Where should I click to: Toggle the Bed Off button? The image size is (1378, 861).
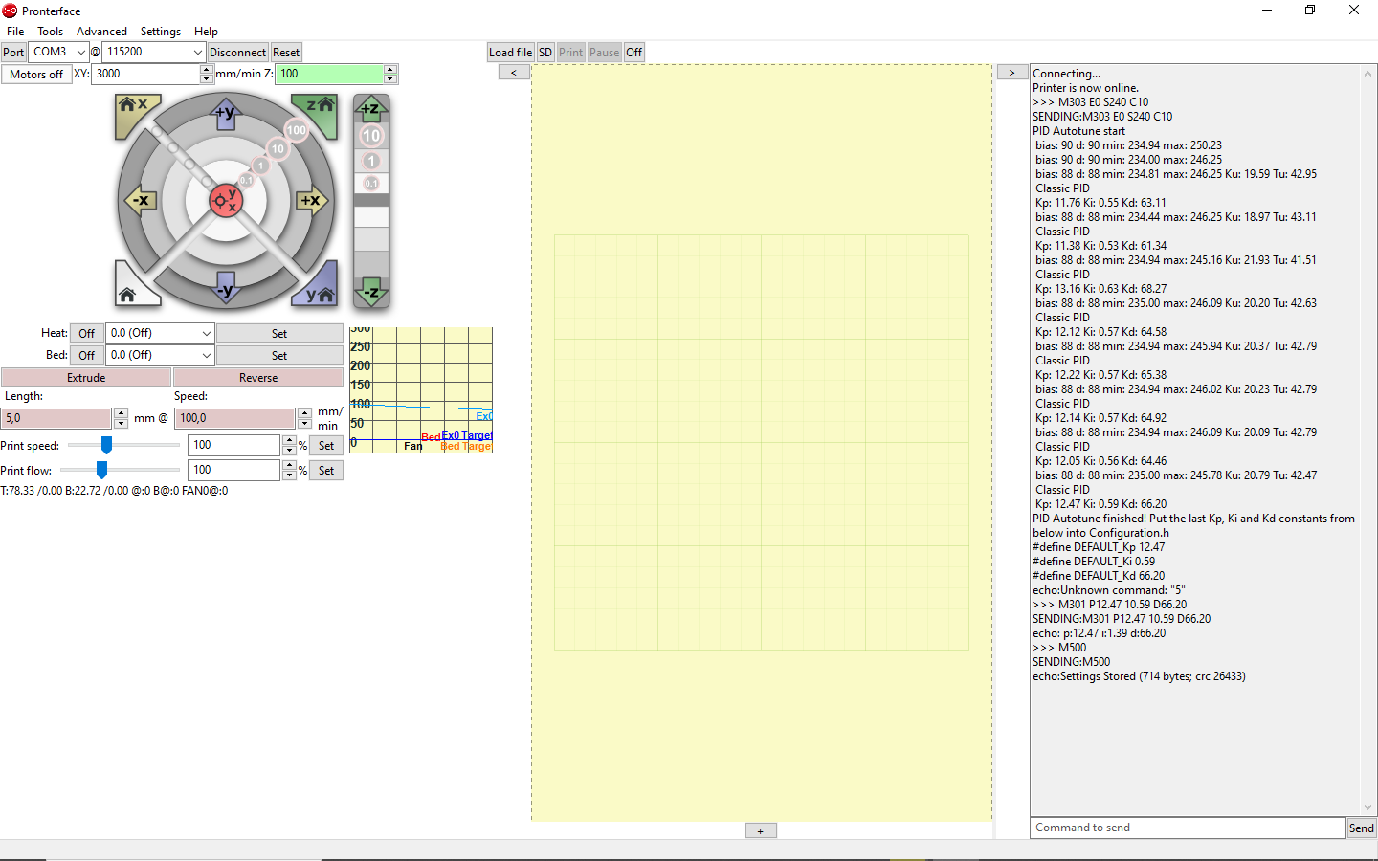87,355
